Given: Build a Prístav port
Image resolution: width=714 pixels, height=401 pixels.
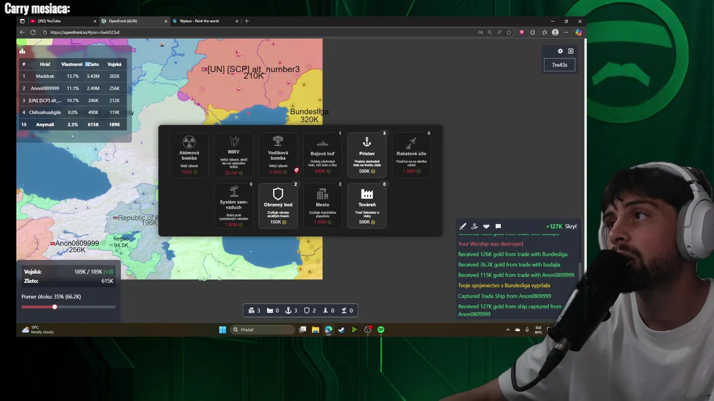Looking at the screenshot, I should coord(366,155).
